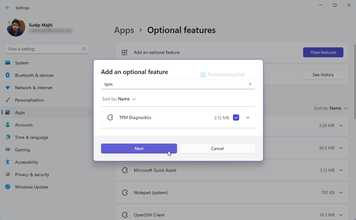
Task: Select the Windows Update sidebar icon
Action: 8,187
